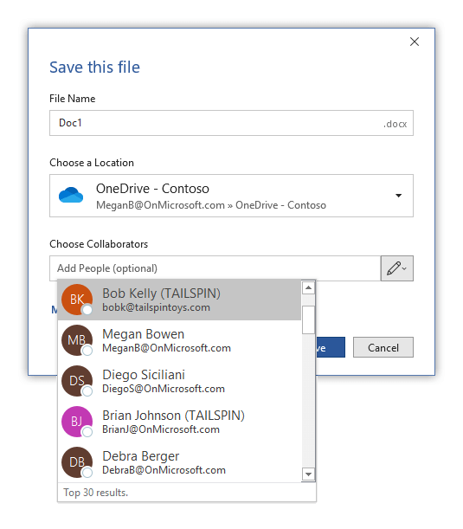Select Bob Kelly (TAILSPIN) from suggestions

click(x=179, y=300)
